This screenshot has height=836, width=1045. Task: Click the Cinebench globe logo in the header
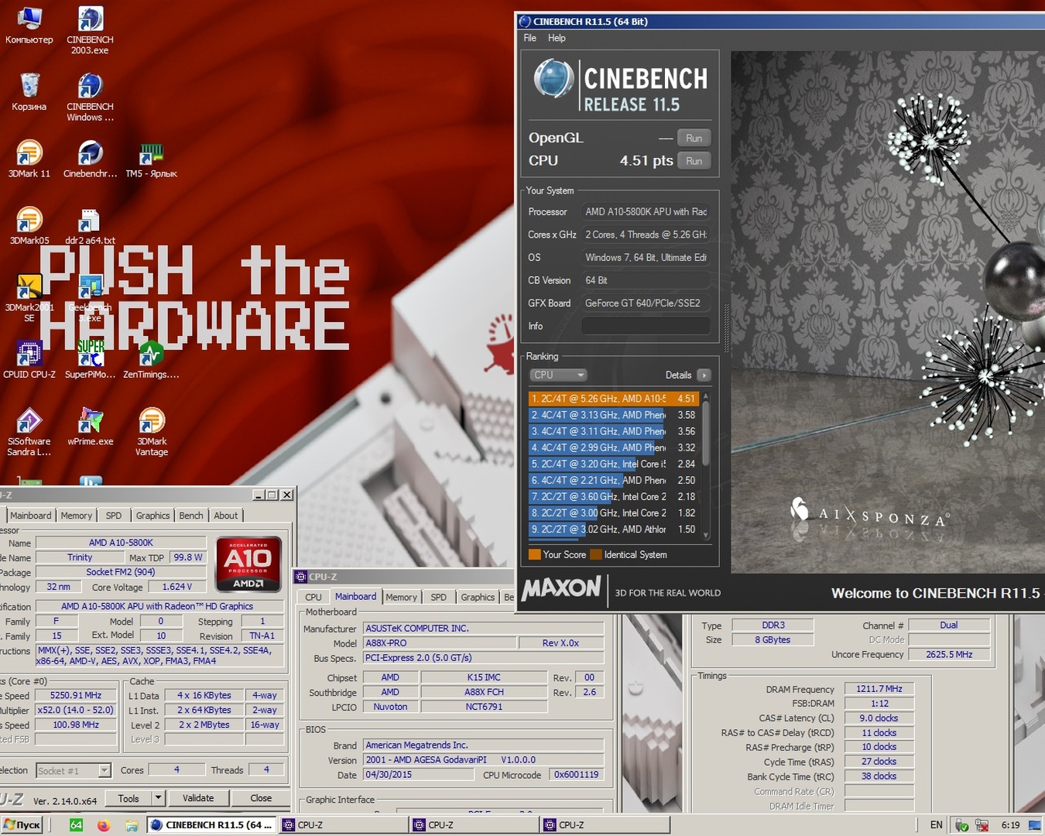(x=553, y=79)
